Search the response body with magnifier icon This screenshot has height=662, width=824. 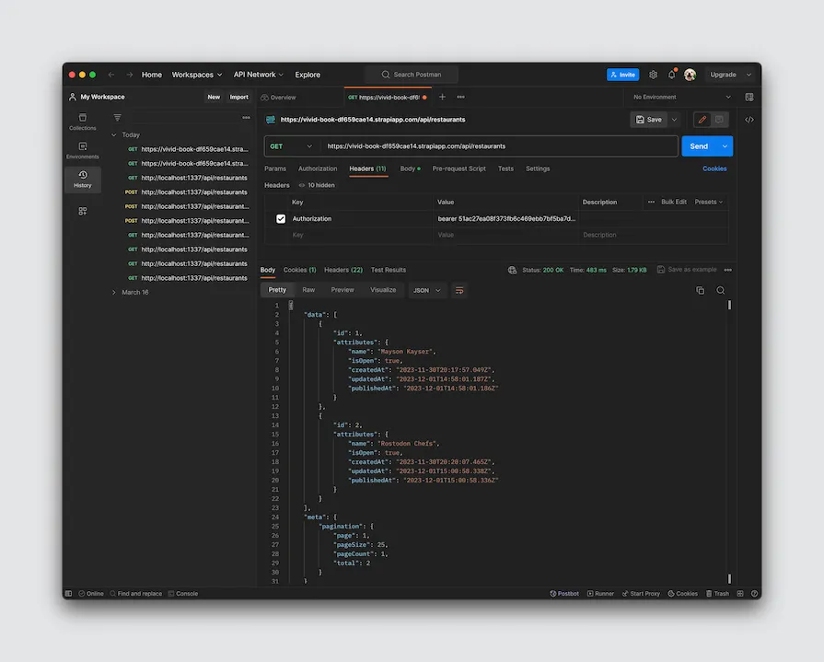721,290
